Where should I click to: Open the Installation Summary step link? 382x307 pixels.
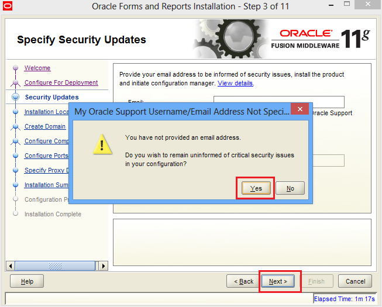click(47, 185)
